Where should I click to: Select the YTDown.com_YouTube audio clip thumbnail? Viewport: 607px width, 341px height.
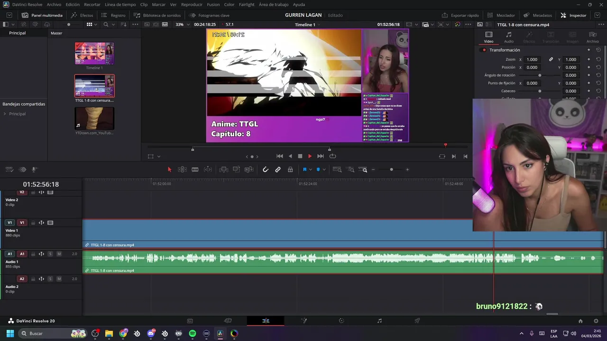pyautogui.click(x=94, y=118)
